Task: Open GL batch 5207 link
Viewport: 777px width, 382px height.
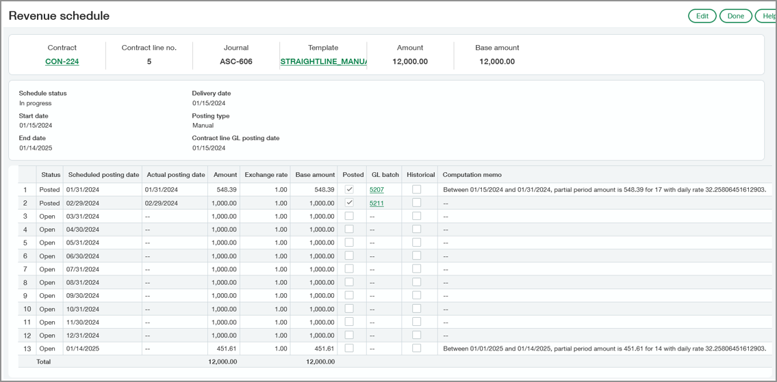Action: click(377, 190)
